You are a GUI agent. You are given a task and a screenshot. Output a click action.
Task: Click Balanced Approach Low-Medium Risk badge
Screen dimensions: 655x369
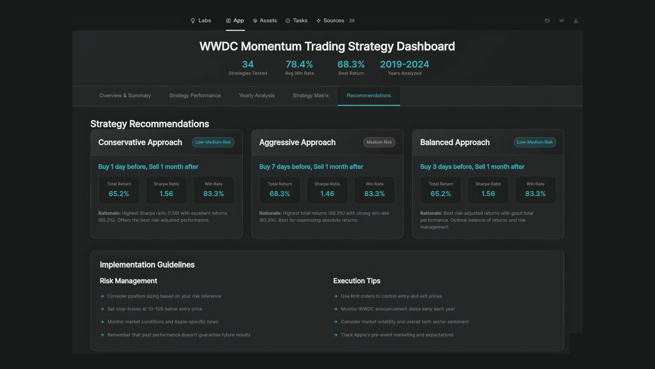[x=535, y=142]
